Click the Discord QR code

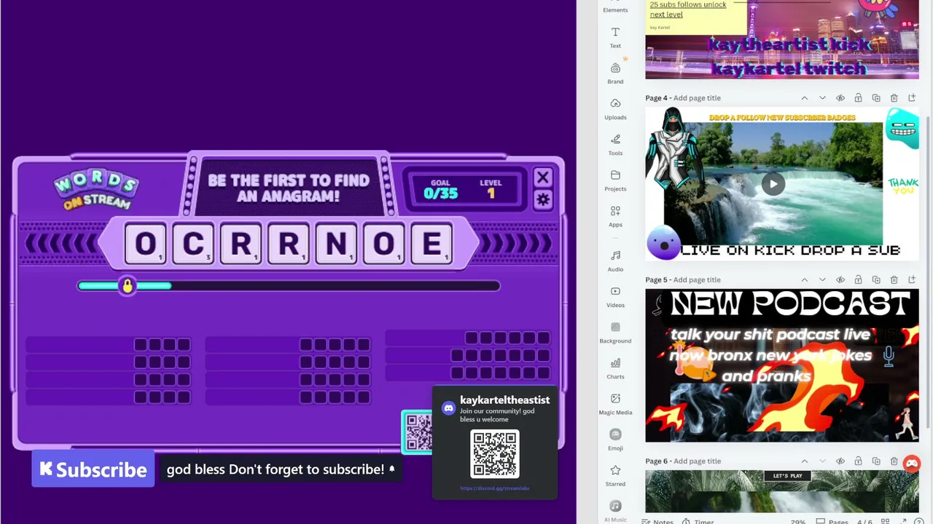click(x=495, y=455)
